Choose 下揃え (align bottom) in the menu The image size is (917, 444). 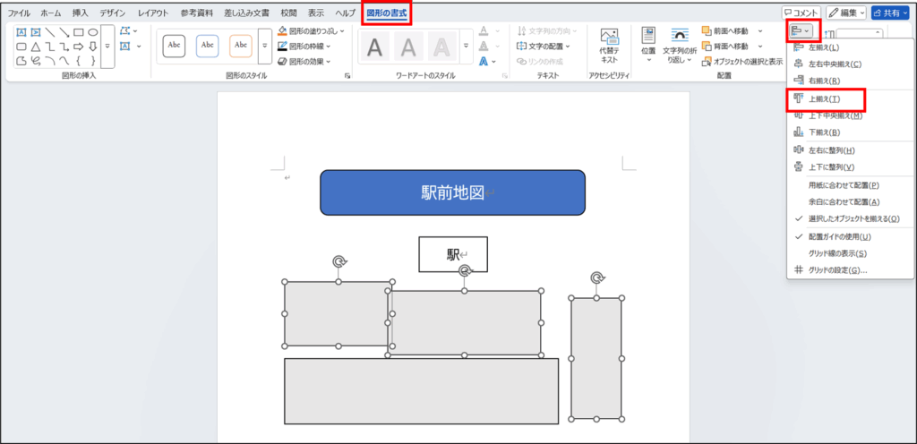[824, 132]
